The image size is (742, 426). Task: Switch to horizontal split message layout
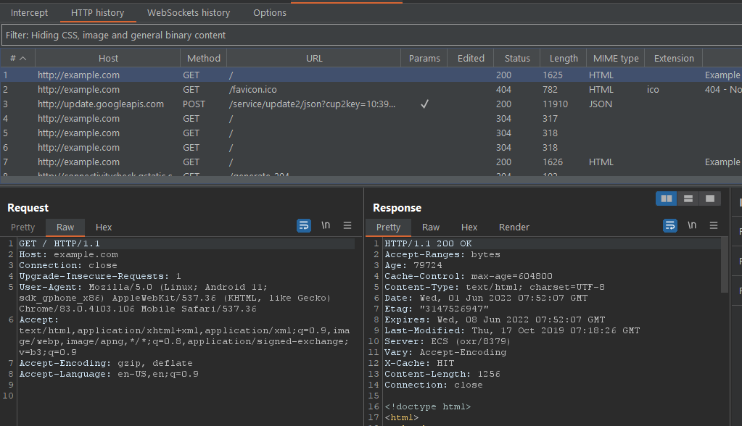click(688, 198)
